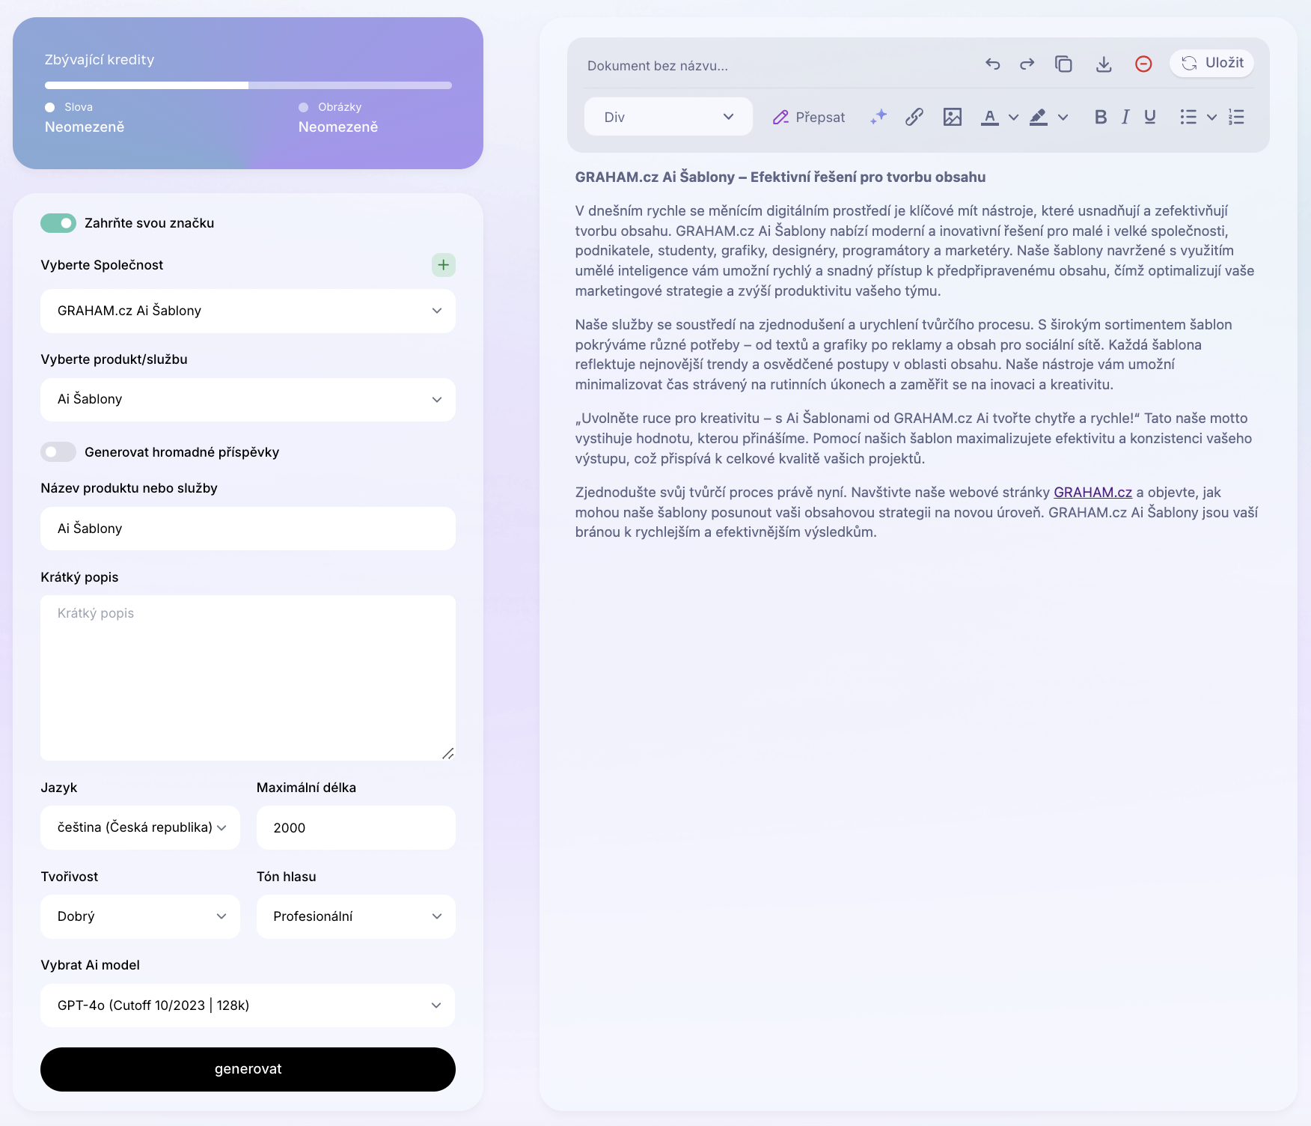Open the Vybrat Ai model dropdown
Image resolution: width=1311 pixels, height=1126 pixels.
tap(248, 1005)
